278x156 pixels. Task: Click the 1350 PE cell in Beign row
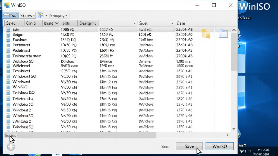pos(67,35)
